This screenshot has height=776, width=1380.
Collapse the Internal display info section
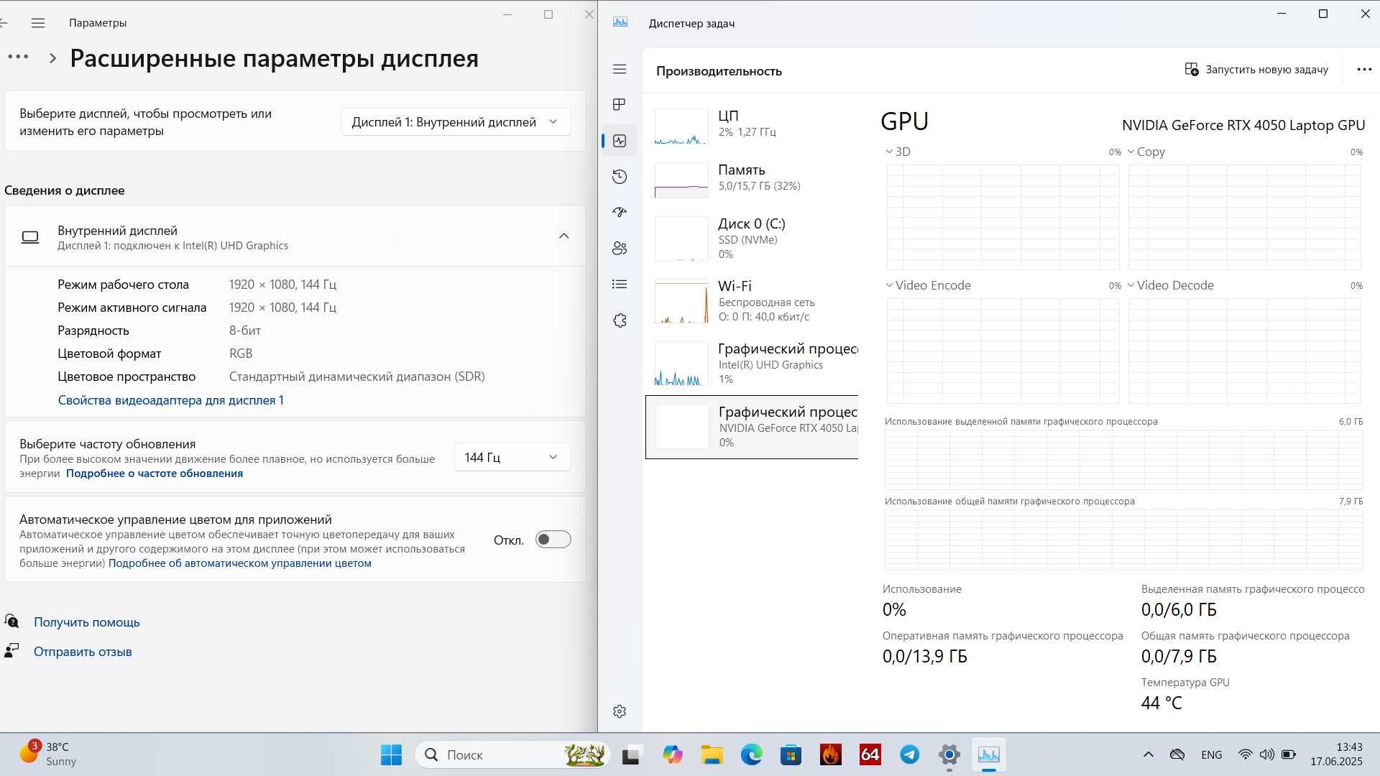pyautogui.click(x=563, y=236)
